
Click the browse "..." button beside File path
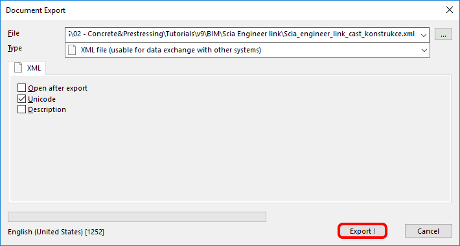coord(443,34)
